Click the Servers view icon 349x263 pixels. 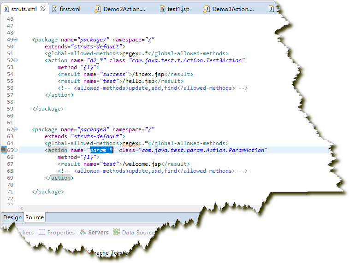[83, 232]
